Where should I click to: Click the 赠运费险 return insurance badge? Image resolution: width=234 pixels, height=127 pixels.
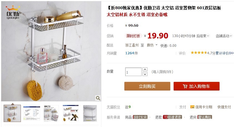click(x=205, y=117)
